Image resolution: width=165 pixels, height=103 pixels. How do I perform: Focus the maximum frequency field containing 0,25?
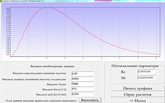coord(83,74)
